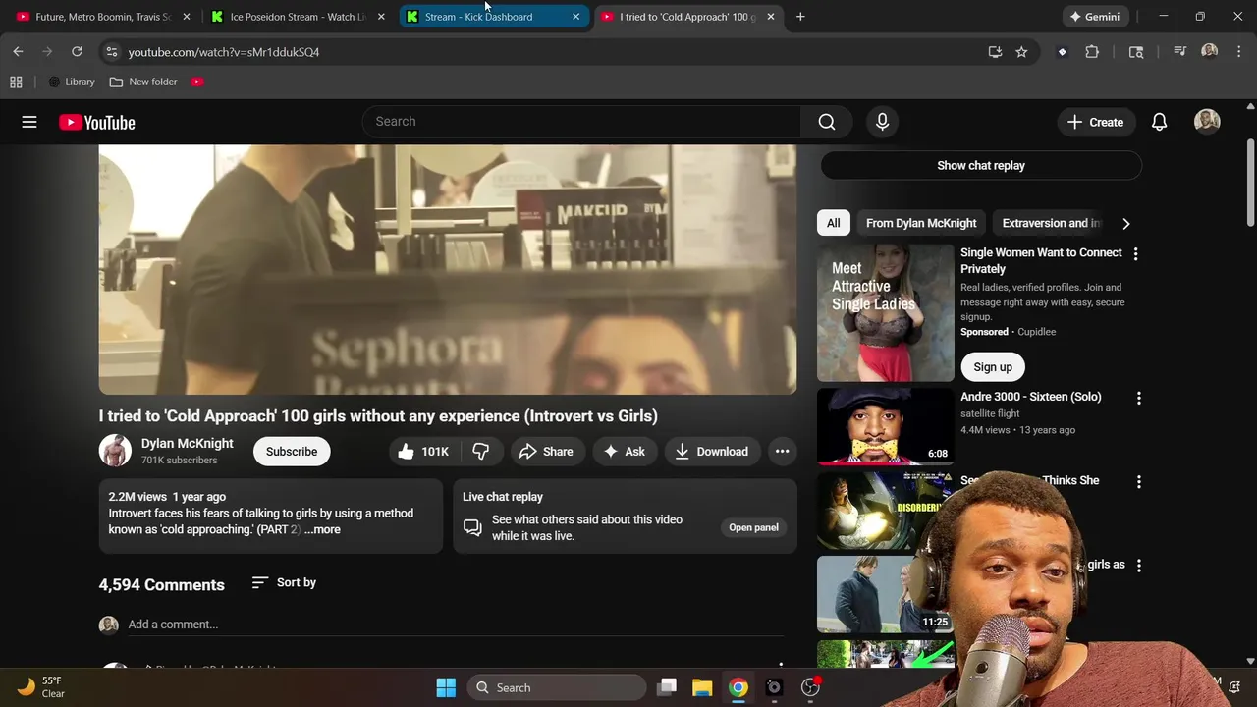Click the Share button

[546, 452]
